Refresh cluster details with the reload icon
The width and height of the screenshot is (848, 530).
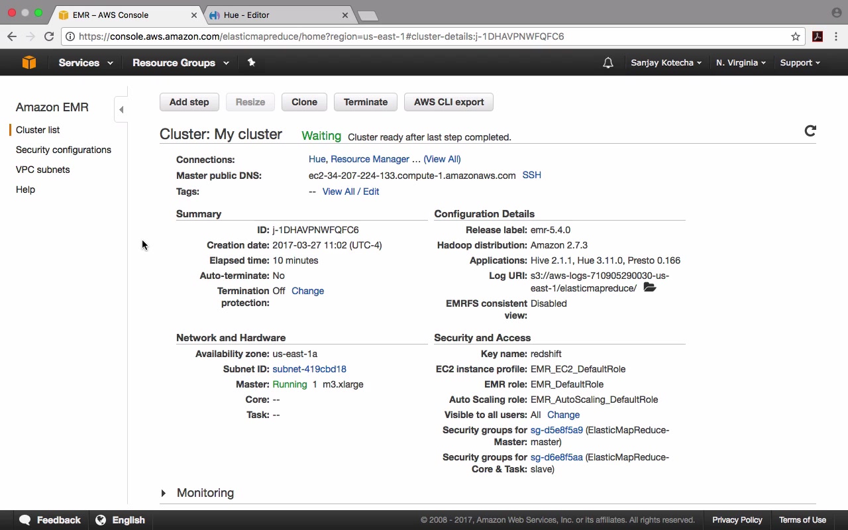[x=810, y=131]
